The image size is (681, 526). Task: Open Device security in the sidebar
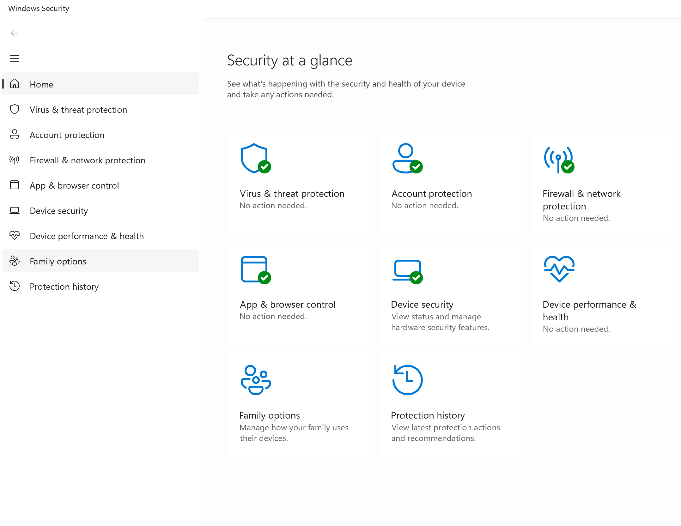pyautogui.click(x=59, y=211)
